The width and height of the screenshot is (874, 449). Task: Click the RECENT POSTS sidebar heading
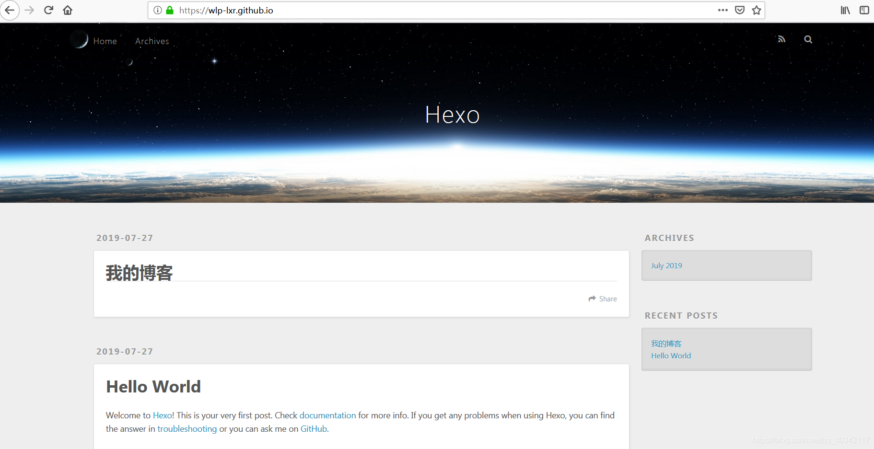pyautogui.click(x=681, y=316)
